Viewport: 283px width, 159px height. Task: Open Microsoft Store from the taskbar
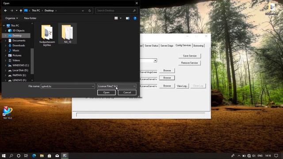(49, 156)
